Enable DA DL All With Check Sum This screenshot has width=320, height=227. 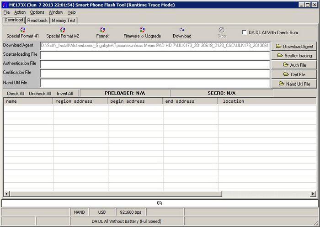(x=245, y=32)
